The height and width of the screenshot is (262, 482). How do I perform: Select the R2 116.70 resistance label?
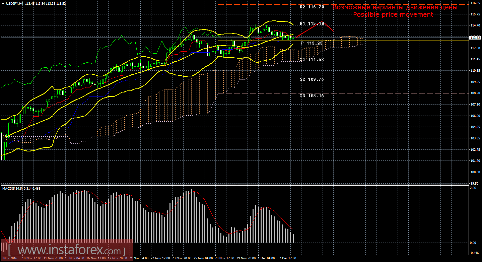tap(312, 7)
